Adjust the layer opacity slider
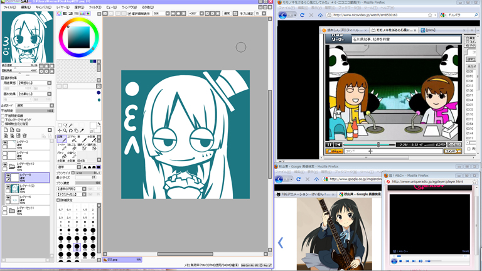The height and width of the screenshot is (271, 482). coord(35,110)
